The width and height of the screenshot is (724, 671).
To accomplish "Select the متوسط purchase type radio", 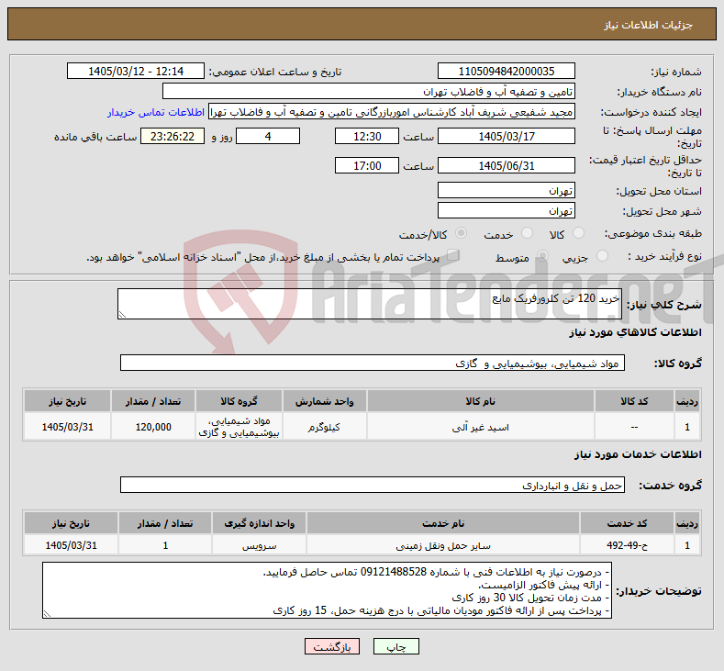I will point(543,256).
